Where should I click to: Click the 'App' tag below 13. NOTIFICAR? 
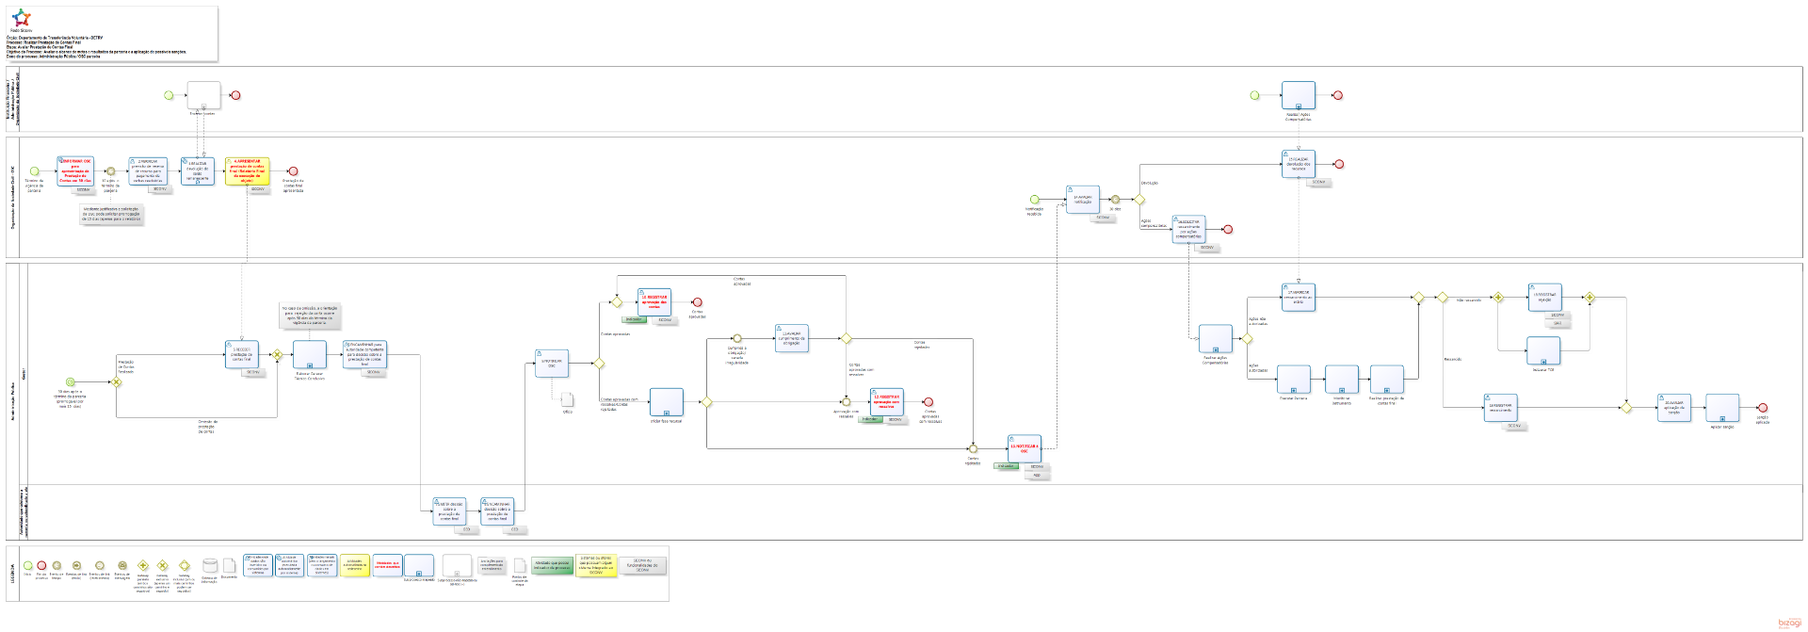coord(1037,476)
